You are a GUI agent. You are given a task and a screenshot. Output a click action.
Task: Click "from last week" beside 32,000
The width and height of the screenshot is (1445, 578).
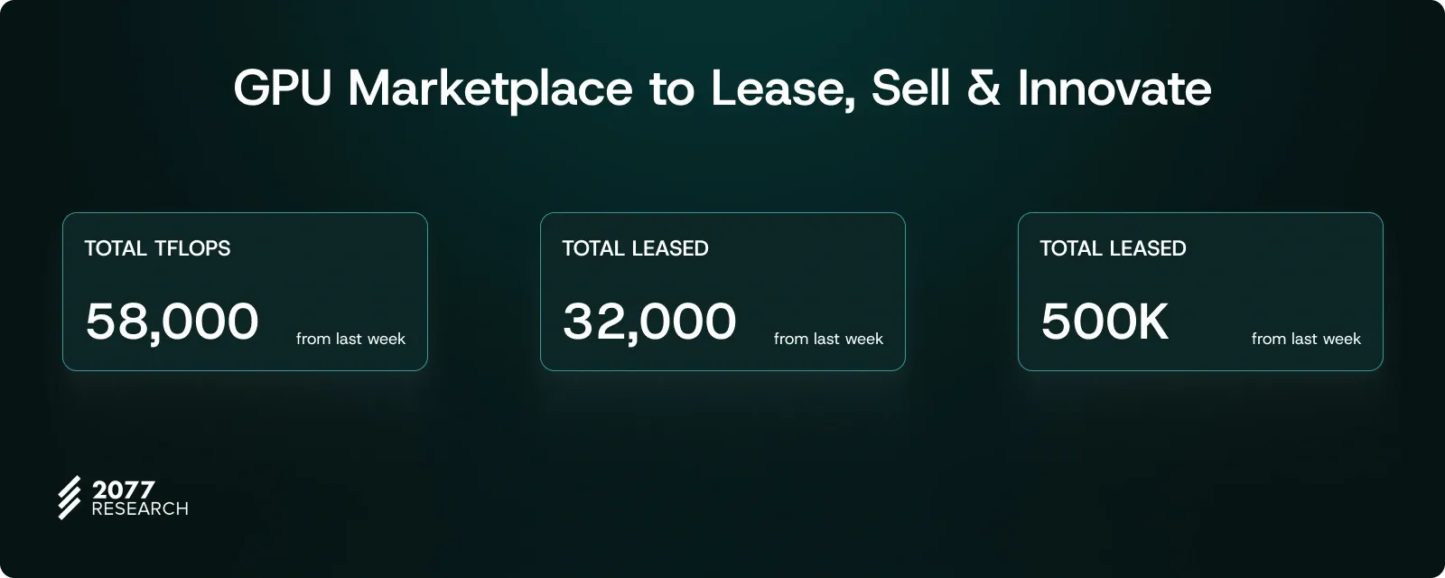point(828,339)
